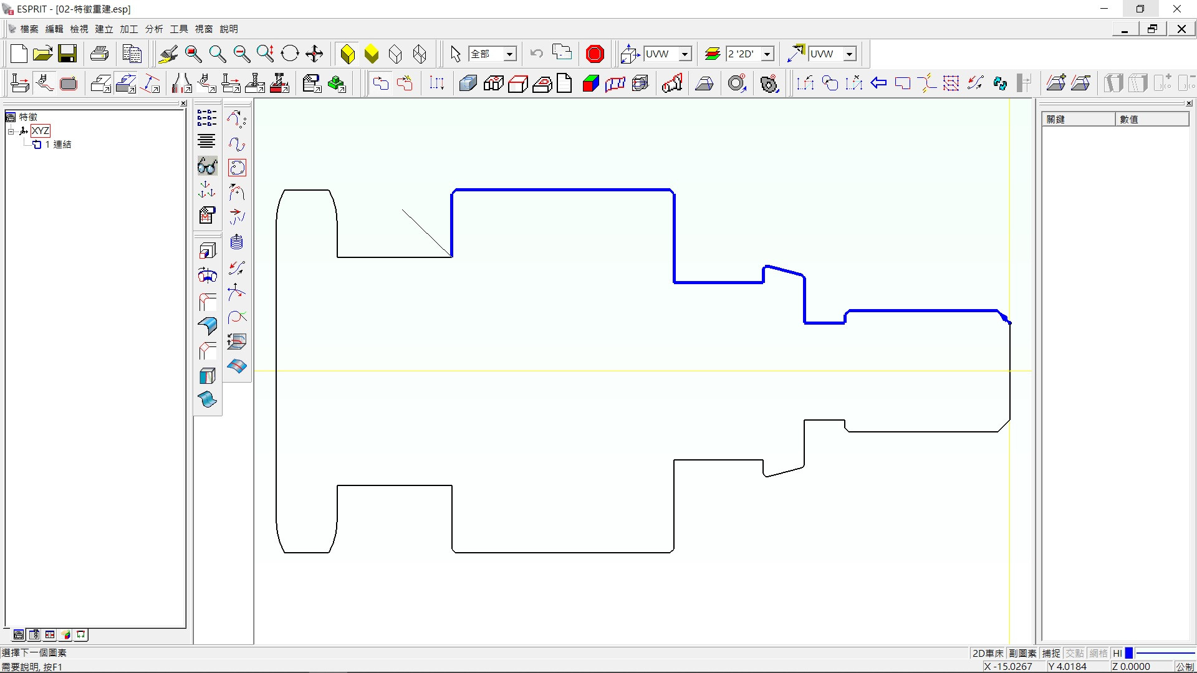Viewport: 1197px width, 673px height.
Task: Click the Zoom In magnifier icon
Action: tap(218, 54)
